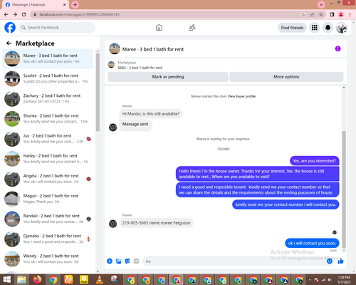The height and width of the screenshot is (285, 356).
Task: Click the Find friends button
Action: (292, 28)
